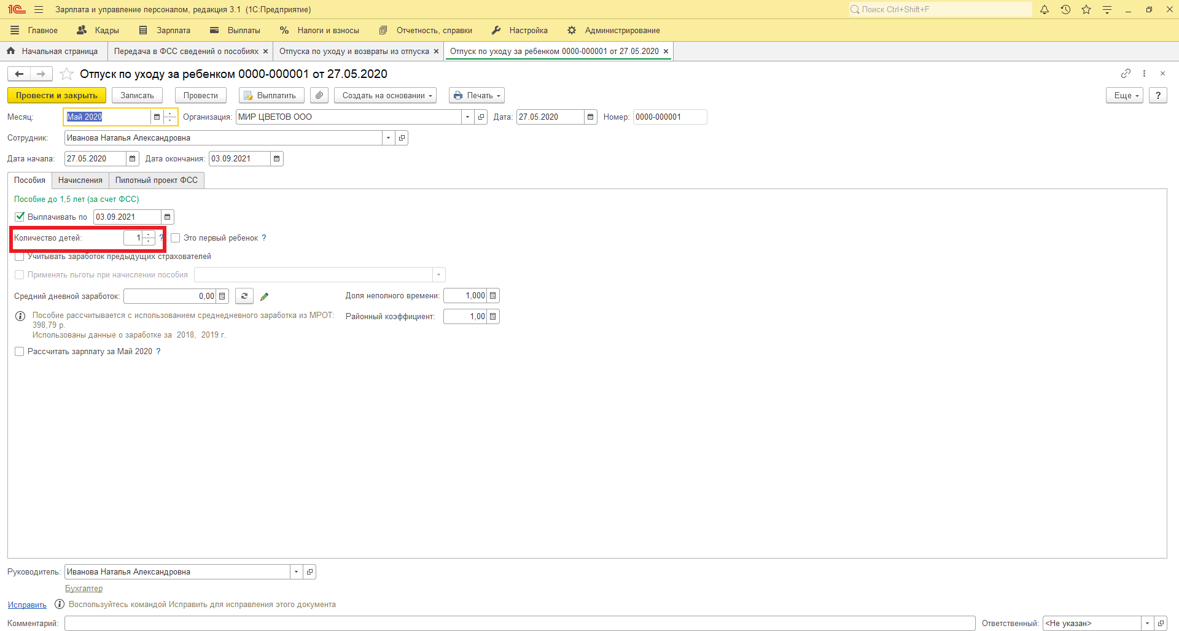Click the paperclip attachments icon
Image resolution: width=1179 pixels, height=631 pixels.
[319, 95]
